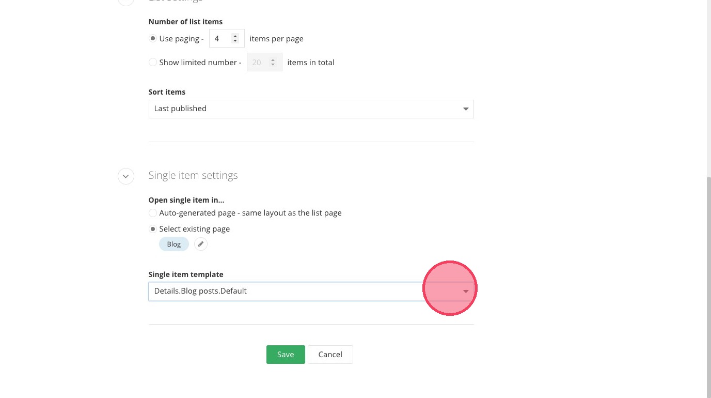Open the Sort items dropdown
Screen dimensions: 711x398
311,109
